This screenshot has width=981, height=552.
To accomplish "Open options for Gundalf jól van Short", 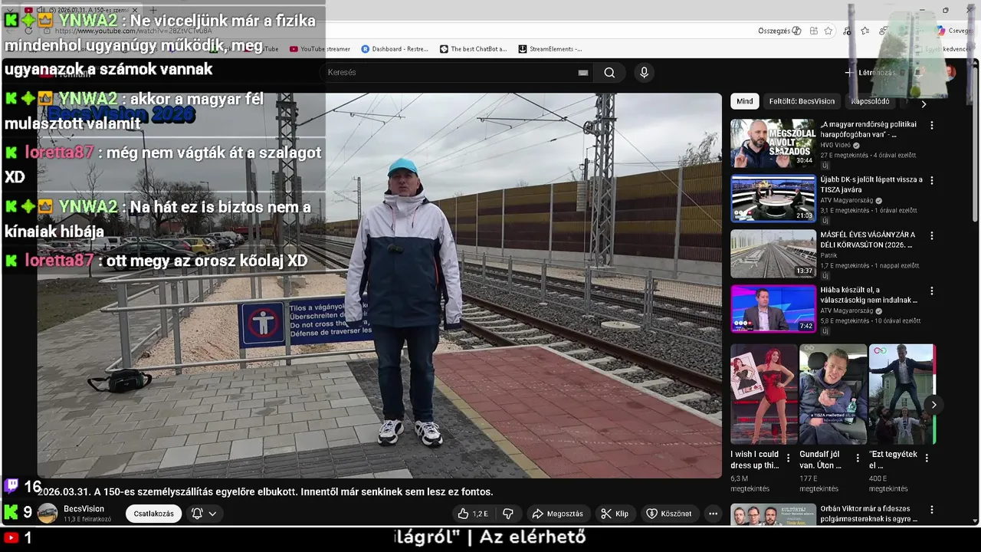I will click(857, 458).
